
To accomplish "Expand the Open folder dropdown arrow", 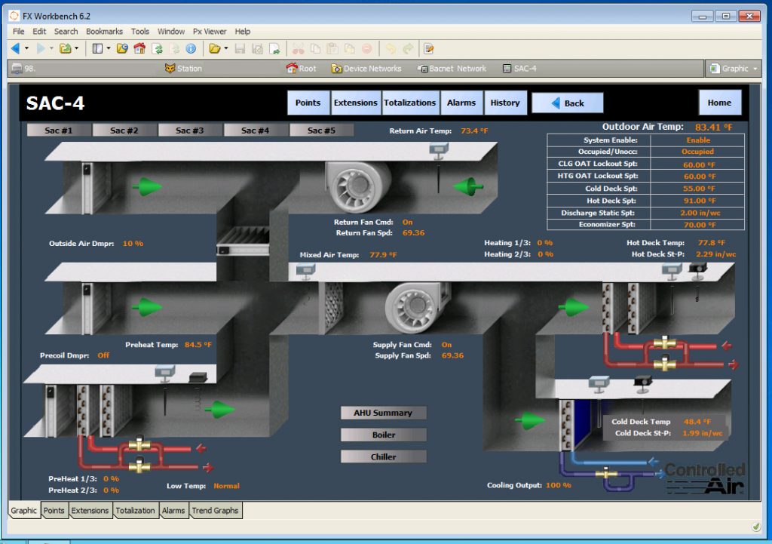I will coord(226,48).
